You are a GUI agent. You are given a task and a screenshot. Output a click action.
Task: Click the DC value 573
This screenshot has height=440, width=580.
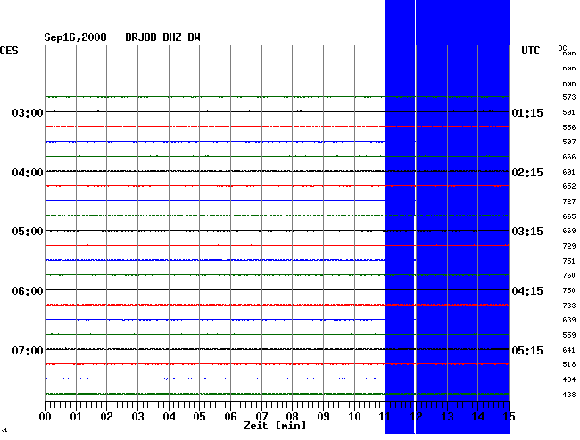(569, 97)
